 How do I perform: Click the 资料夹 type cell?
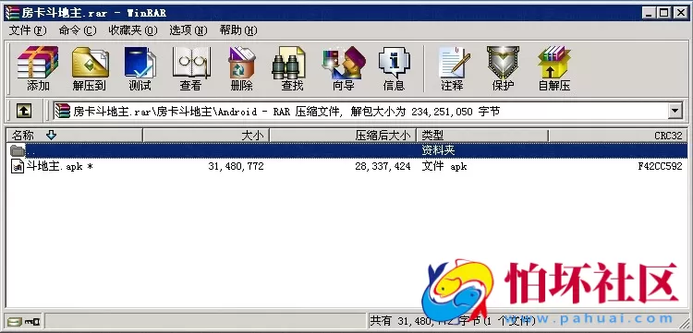(438, 150)
